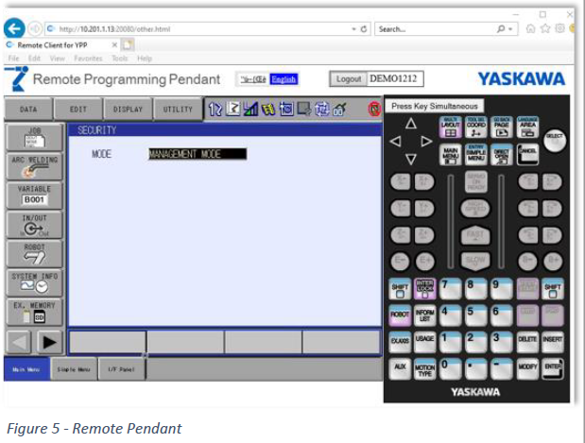585x443 pixels.
Task: Go to next sidebar menu page arrow
Action: pos(49,342)
